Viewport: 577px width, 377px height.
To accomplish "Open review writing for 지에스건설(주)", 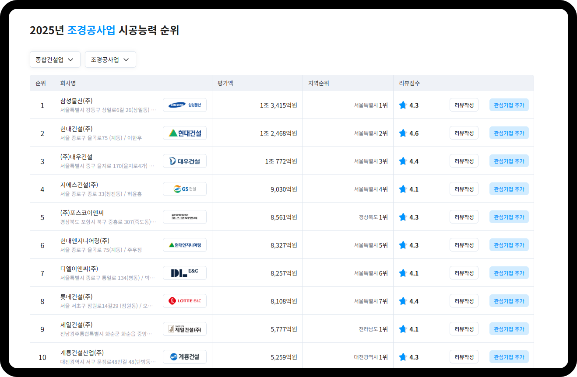I will coord(464,189).
